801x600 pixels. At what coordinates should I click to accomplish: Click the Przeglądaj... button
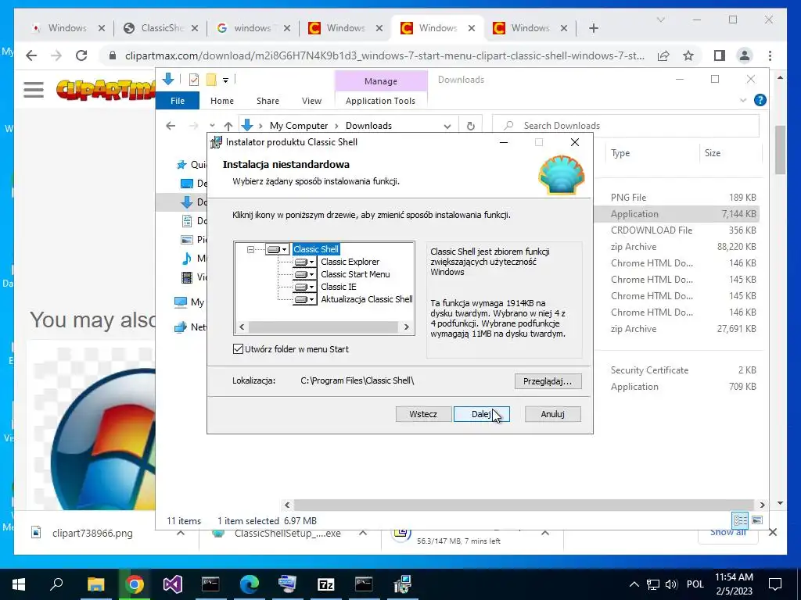pyautogui.click(x=548, y=381)
